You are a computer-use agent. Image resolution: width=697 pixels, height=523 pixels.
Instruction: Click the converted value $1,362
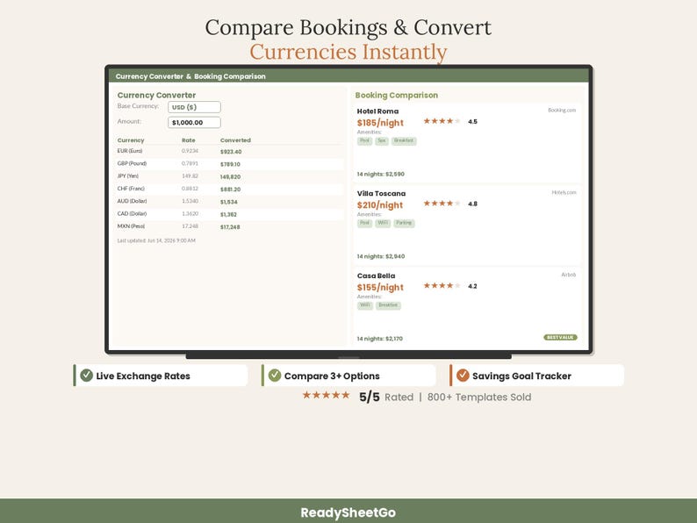[x=228, y=215]
